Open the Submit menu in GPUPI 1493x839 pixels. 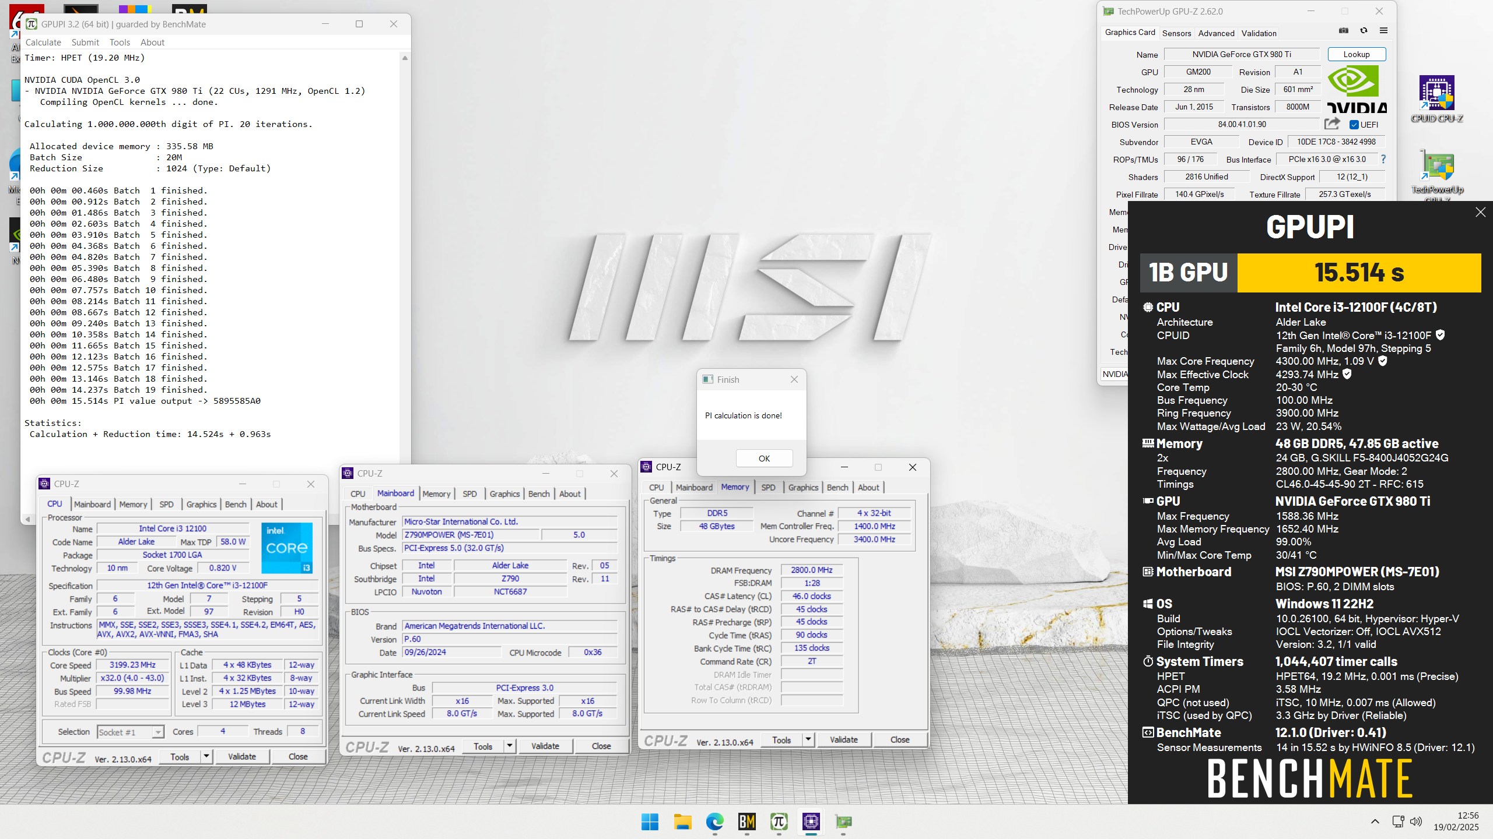coord(85,42)
